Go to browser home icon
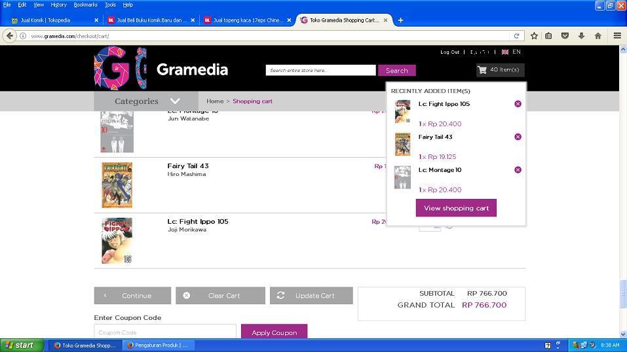Viewport: 627px width, 352px height. (x=598, y=36)
